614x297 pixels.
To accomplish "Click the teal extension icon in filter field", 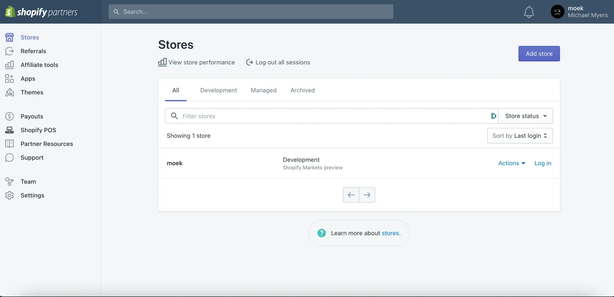I will [494, 116].
